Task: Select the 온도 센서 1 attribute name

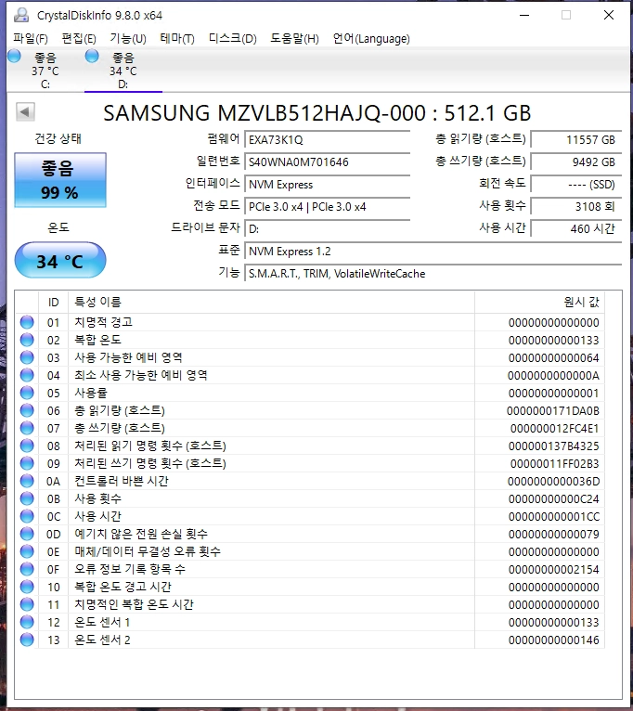Action: coord(102,622)
